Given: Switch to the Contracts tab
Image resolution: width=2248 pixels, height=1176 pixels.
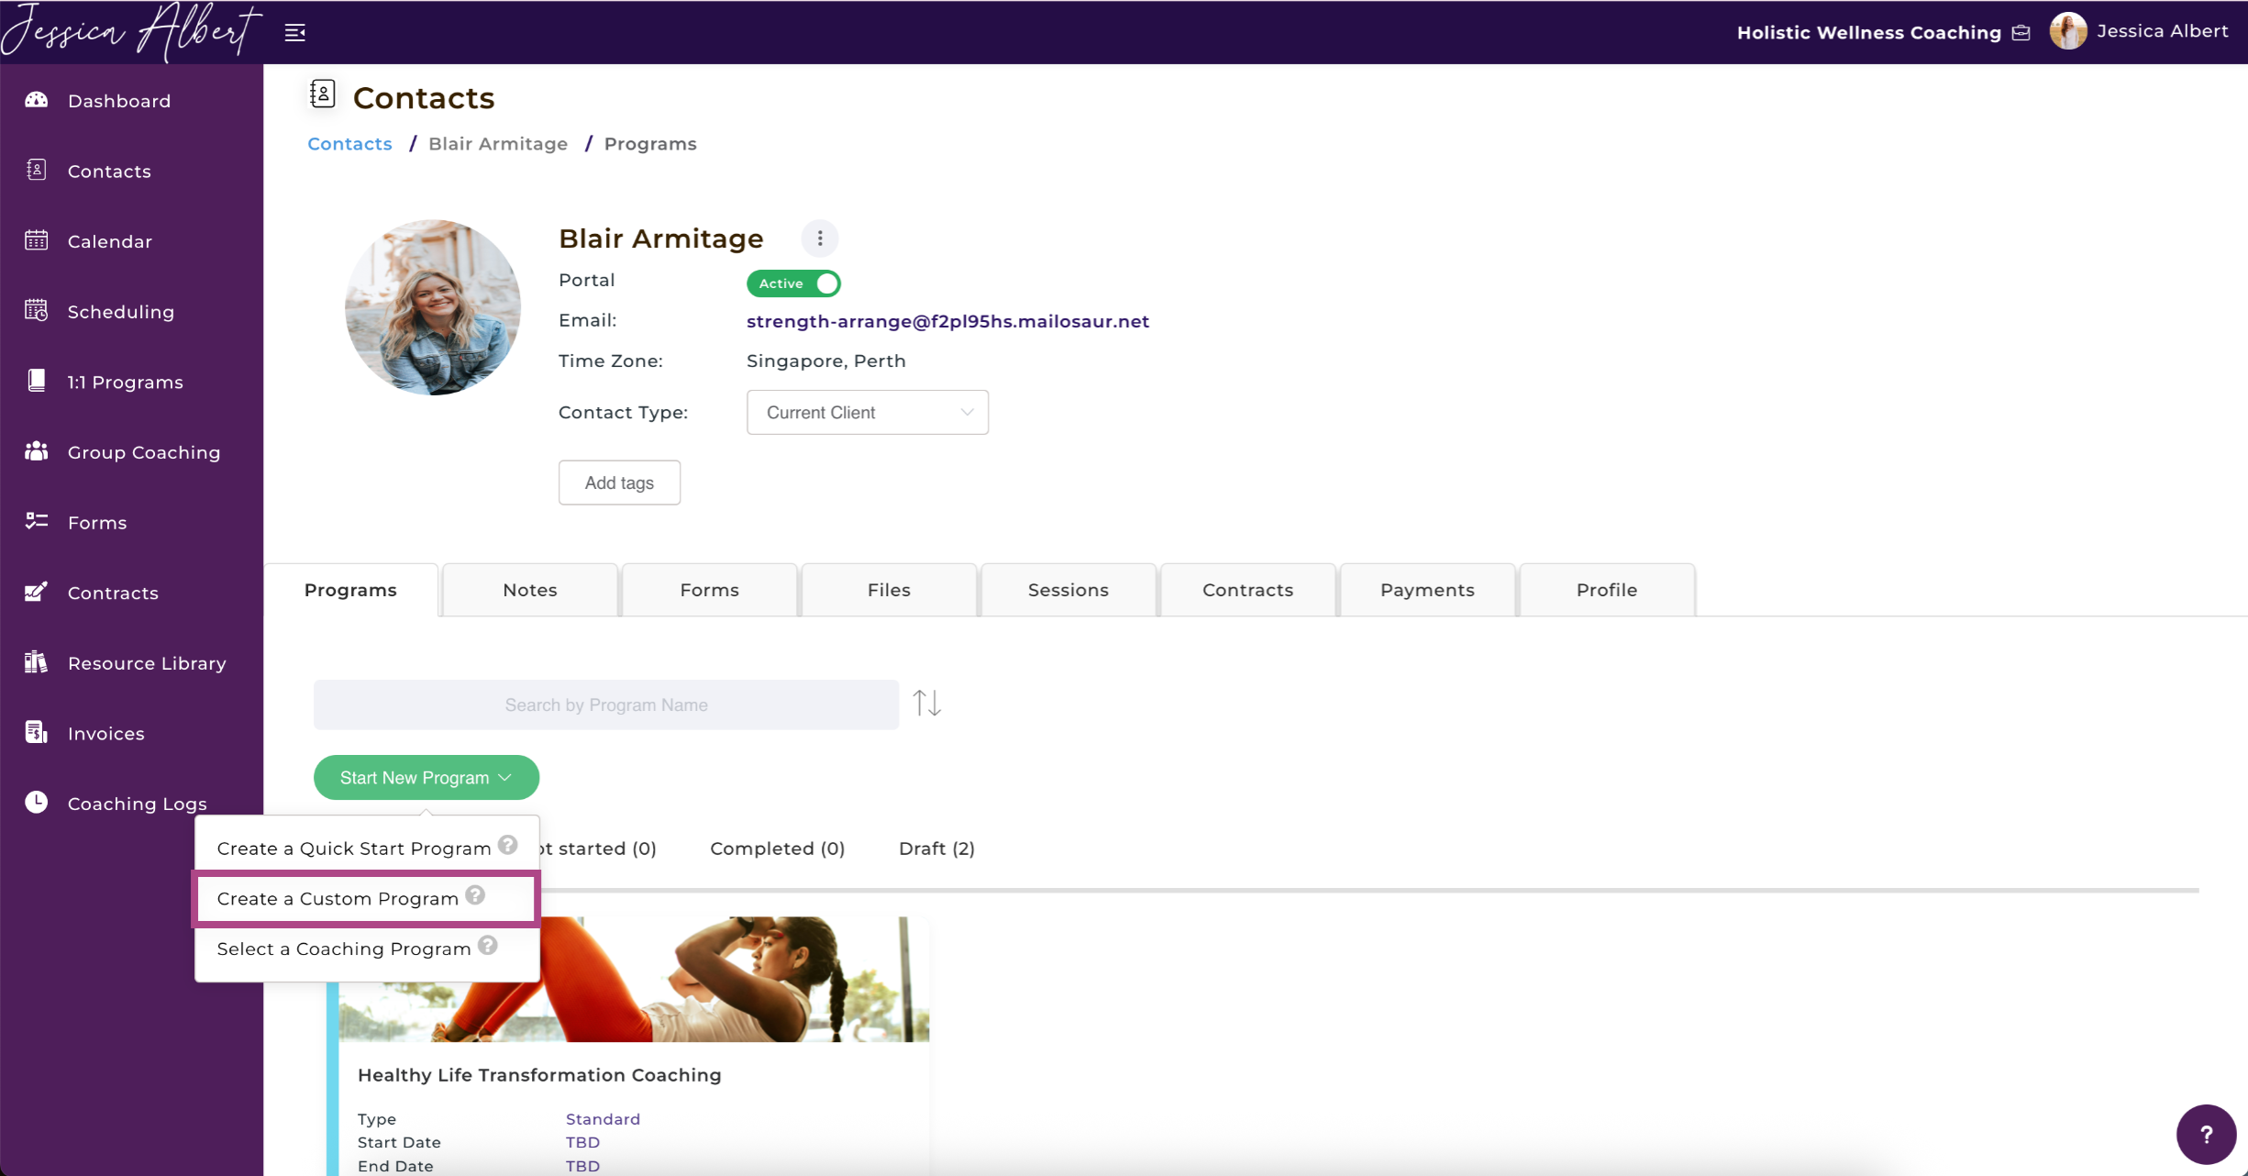Looking at the screenshot, I should click(1248, 590).
